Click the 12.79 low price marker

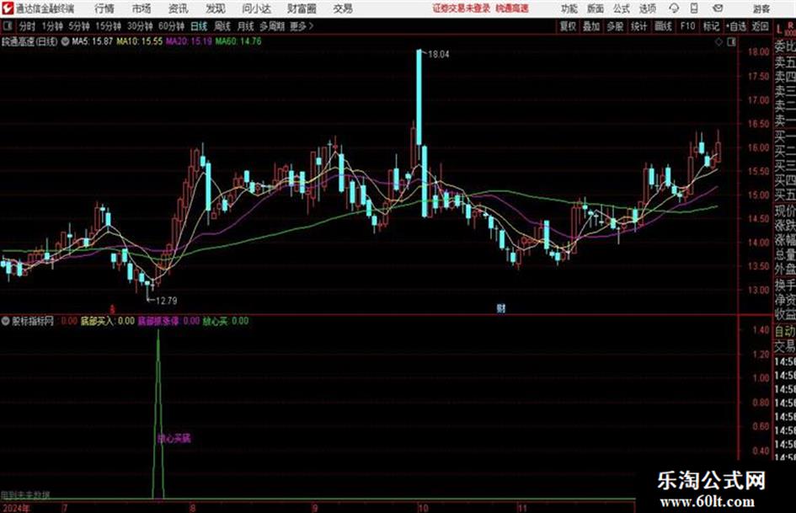click(167, 301)
